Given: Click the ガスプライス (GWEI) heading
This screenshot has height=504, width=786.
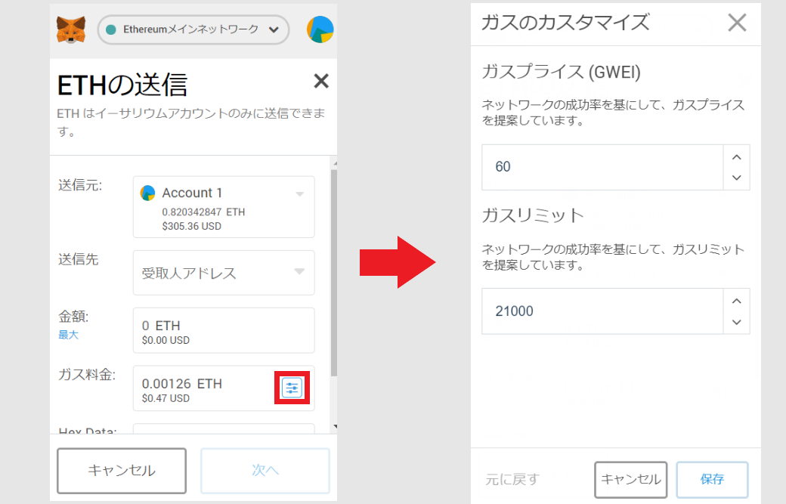Looking at the screenshot, I should [561, 72].
